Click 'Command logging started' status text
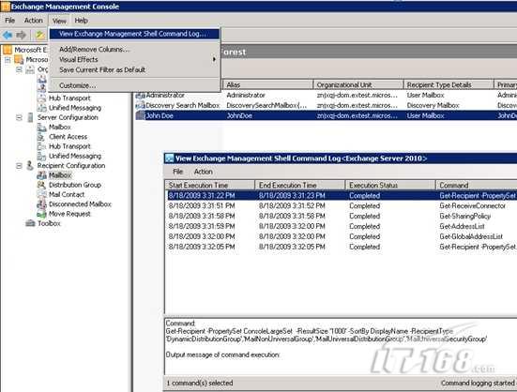This screenshot has height=392, width=517. pos(479,384)
